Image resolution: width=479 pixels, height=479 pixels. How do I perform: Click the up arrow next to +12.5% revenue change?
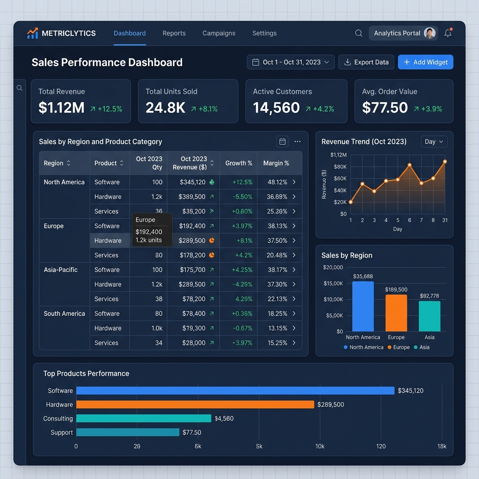pos(93,109)
